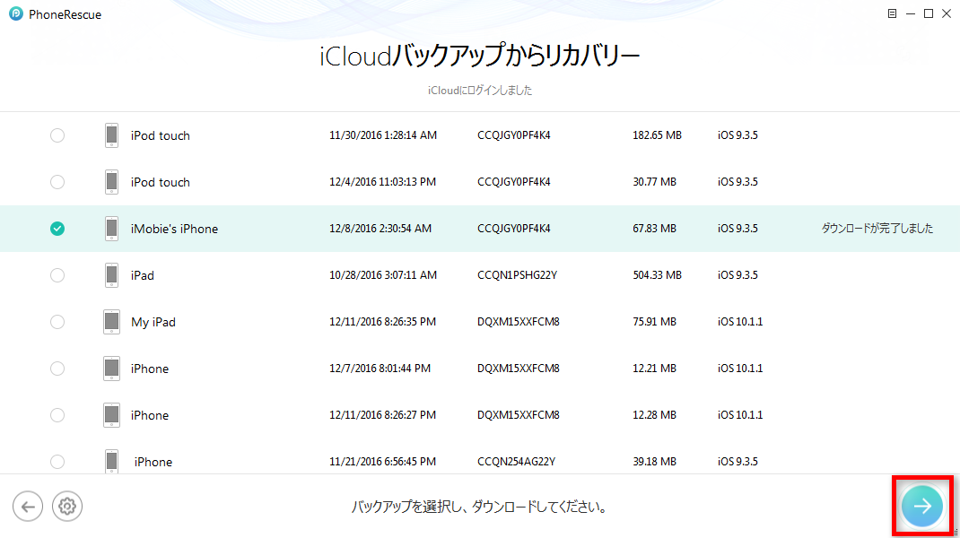This screenshot has width=960, height=538.
Task: Select the 39.18 MB iPhone backup radio
Action: pos(57,462)
